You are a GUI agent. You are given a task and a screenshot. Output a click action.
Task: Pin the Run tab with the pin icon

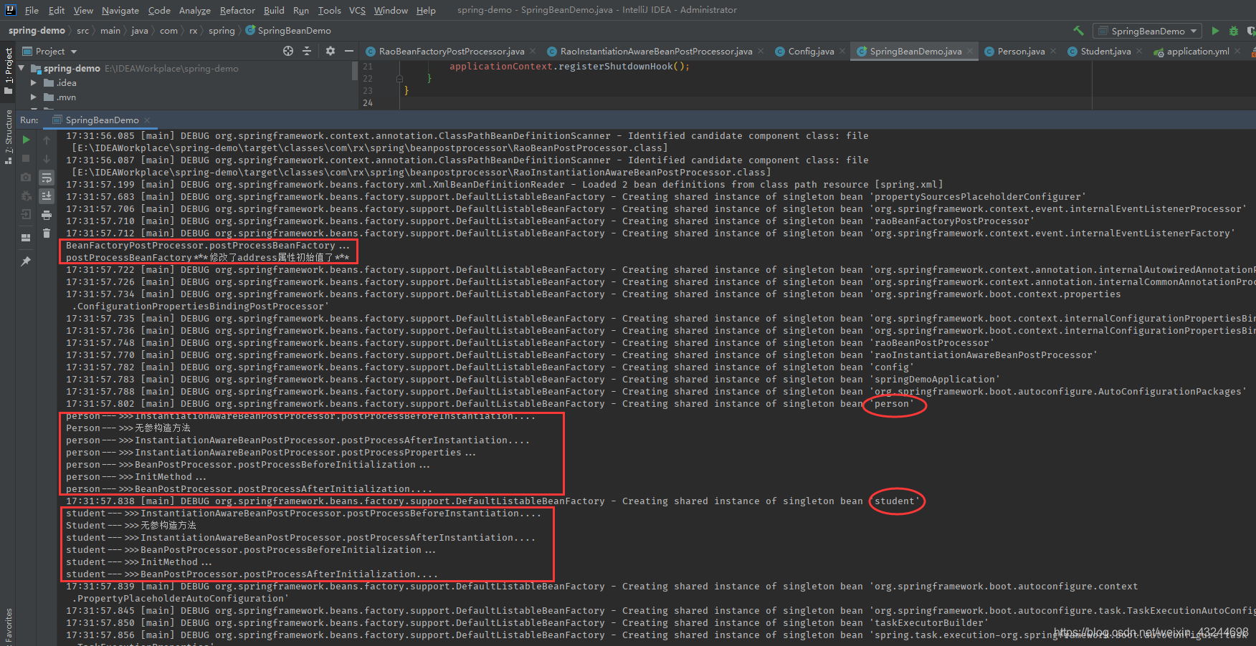26,261
